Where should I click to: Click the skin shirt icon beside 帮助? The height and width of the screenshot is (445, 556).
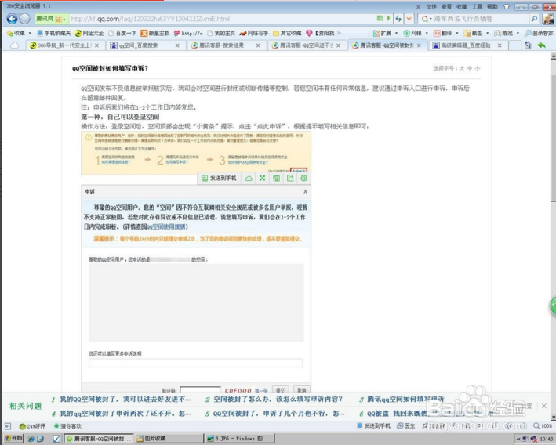click(x=507, y=7)
